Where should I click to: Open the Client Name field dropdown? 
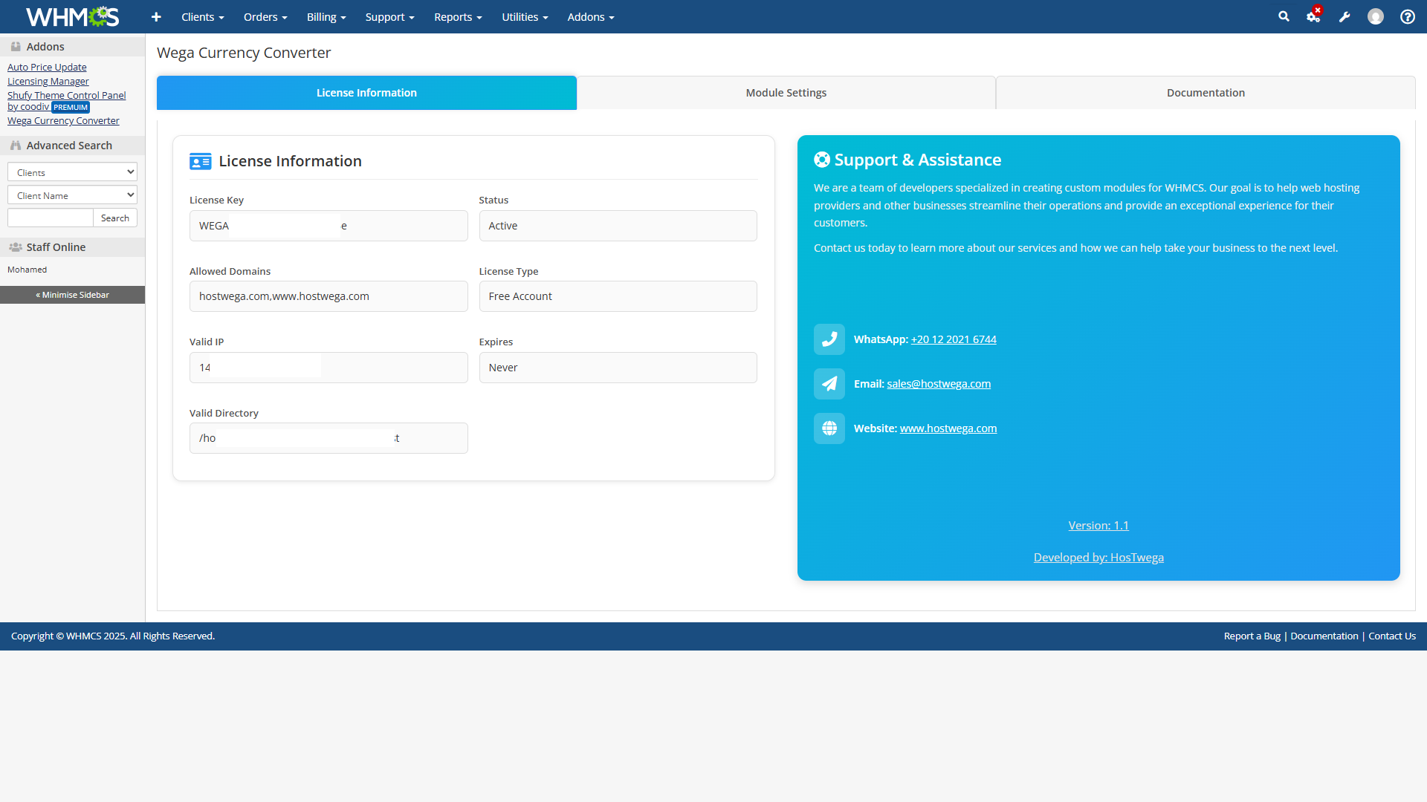(72, 195)
